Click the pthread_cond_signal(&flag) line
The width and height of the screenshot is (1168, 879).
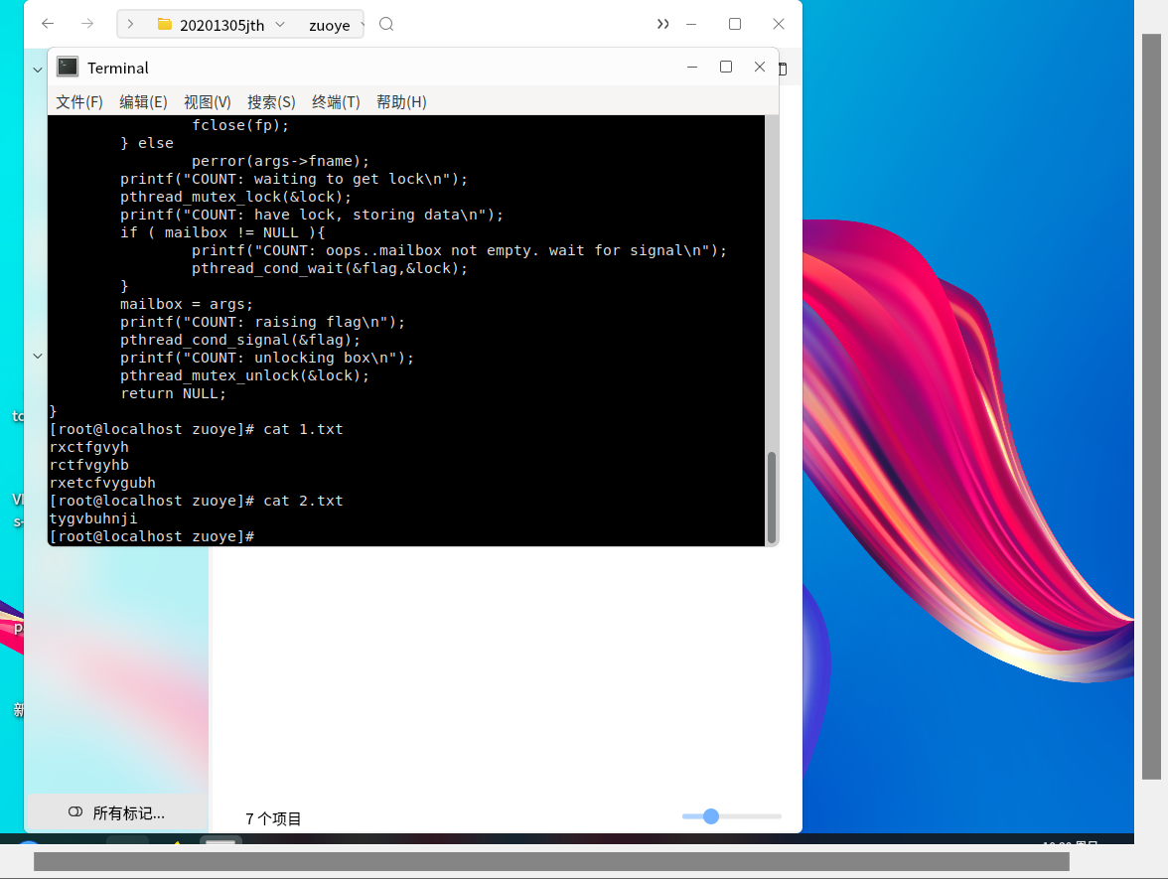pyautogui.click(x=240, y=340)
